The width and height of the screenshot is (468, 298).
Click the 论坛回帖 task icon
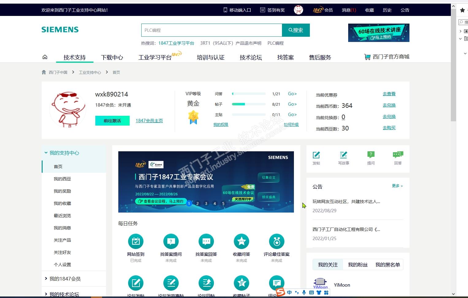[x=206, y=283]
